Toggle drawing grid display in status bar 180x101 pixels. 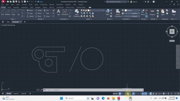click(x=120, y=93)
